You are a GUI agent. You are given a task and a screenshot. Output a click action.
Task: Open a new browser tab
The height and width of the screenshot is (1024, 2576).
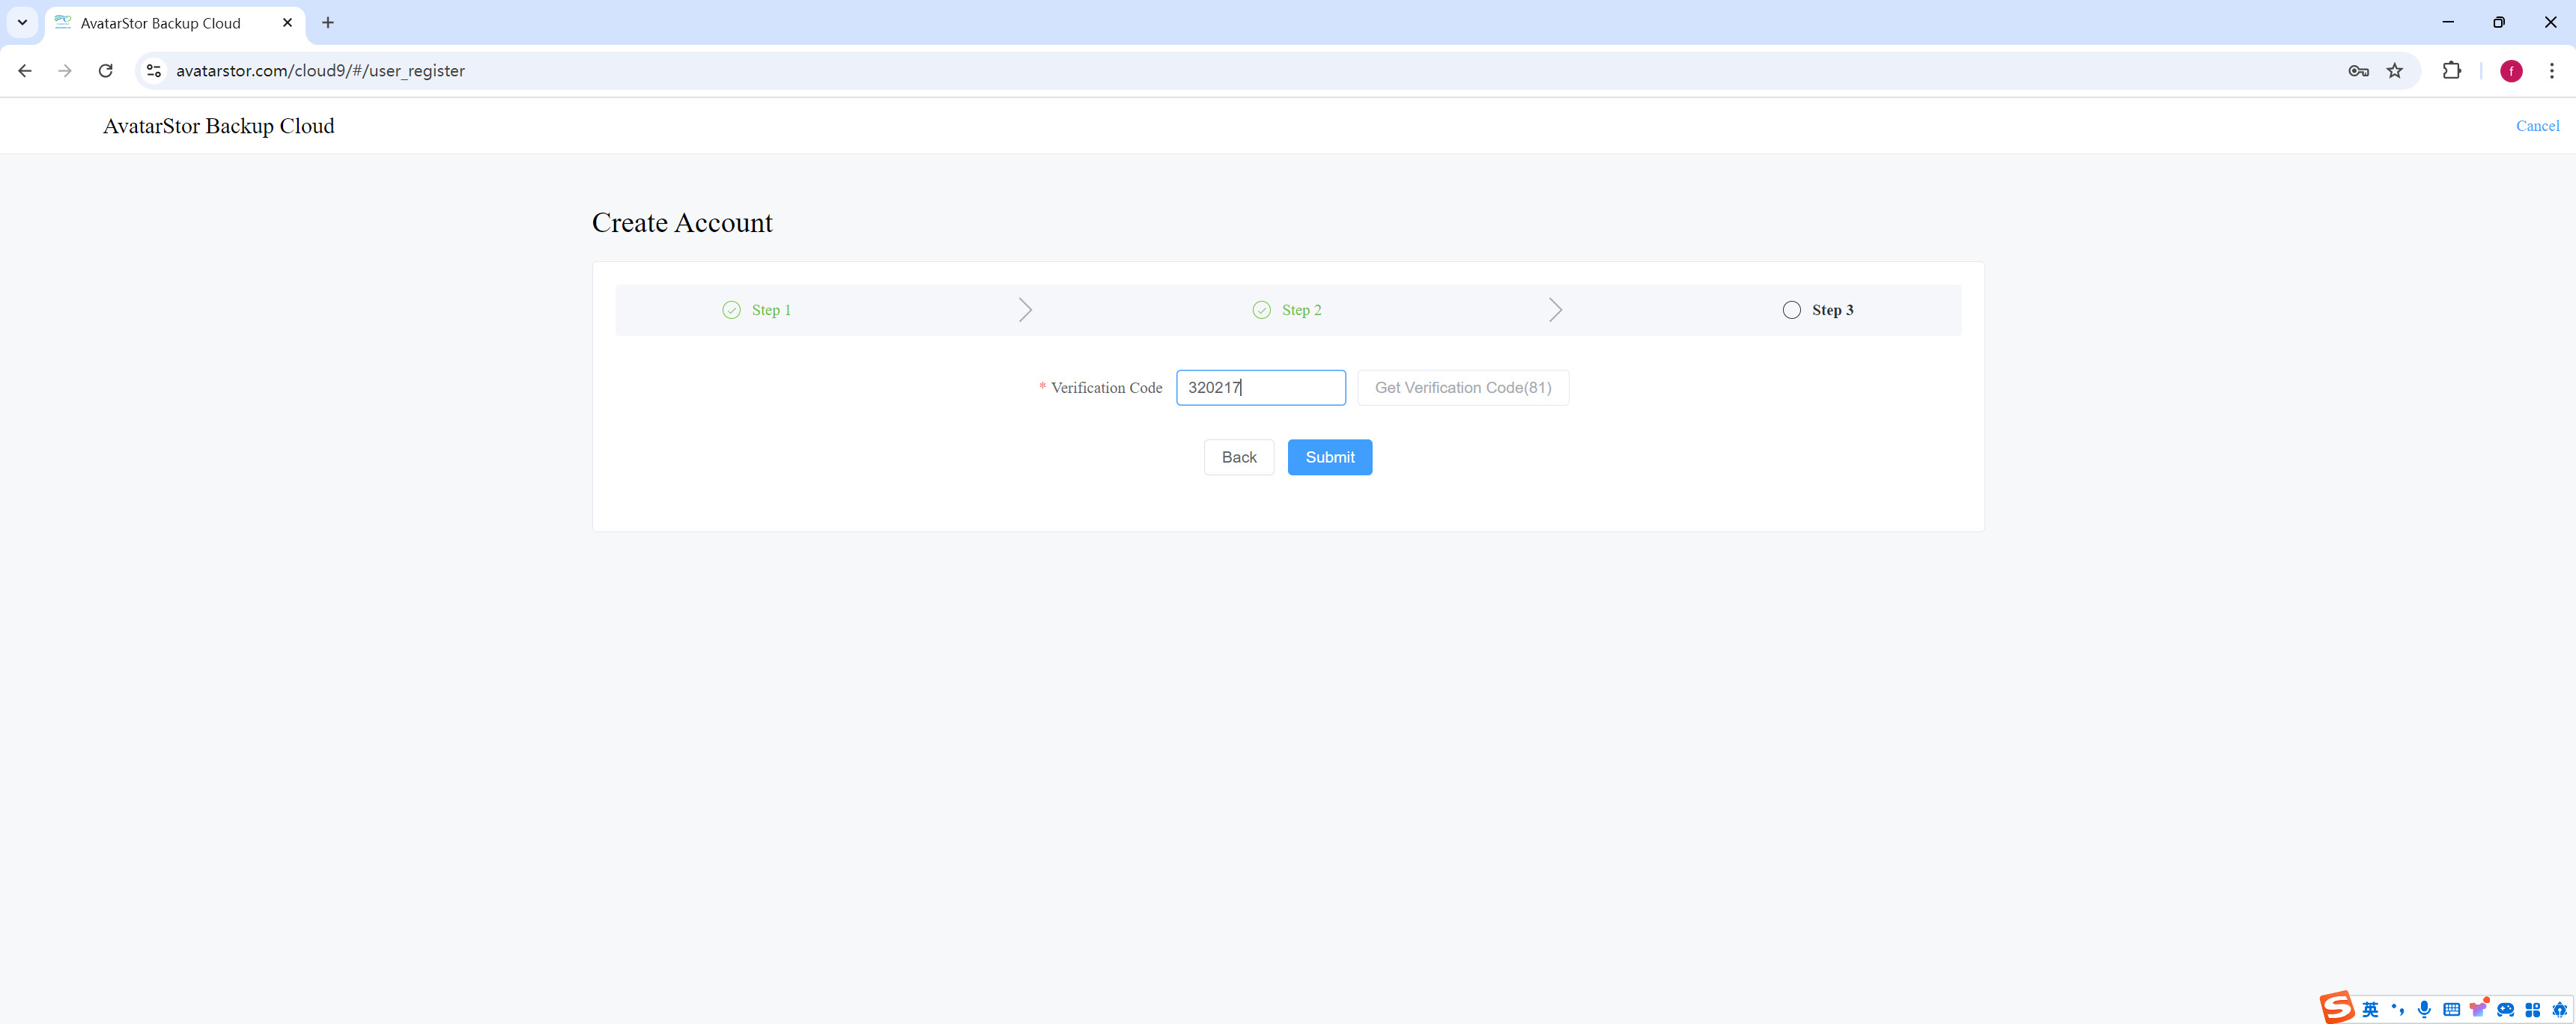[328, 23]
